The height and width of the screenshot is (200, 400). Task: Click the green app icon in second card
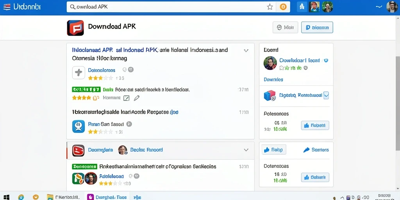pyautogui.click(x=78, y=178)
